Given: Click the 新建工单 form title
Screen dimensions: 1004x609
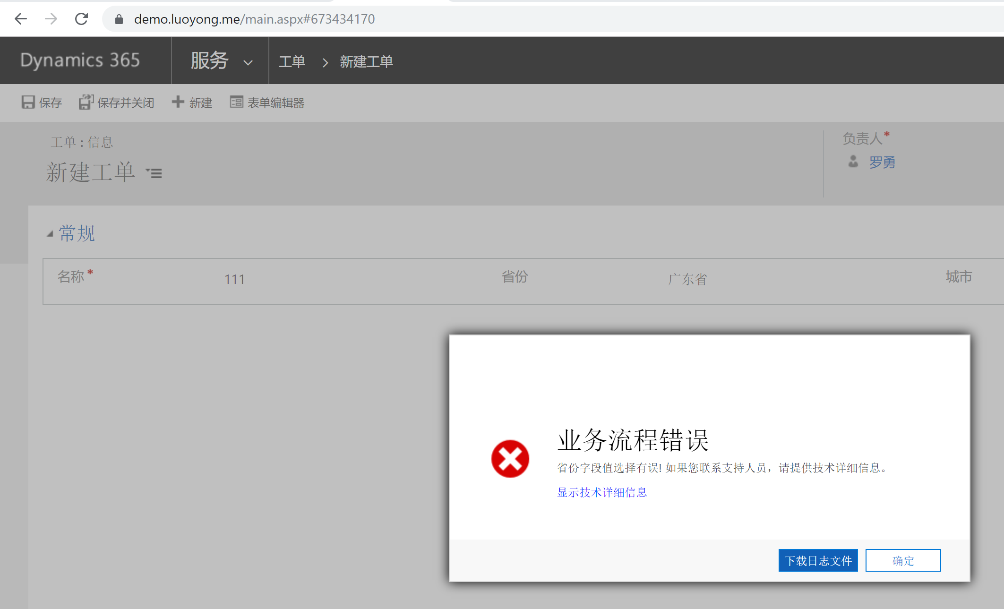Looking at the screenshot, I should pyautogui.click(x=90, y=172).
